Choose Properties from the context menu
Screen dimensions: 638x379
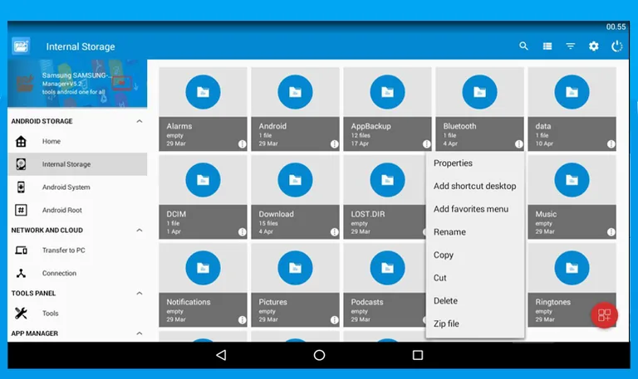pyautogui.click(x=475, y=163)
